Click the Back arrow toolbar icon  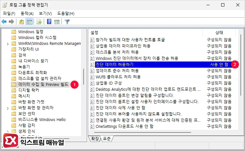point(4,21)
